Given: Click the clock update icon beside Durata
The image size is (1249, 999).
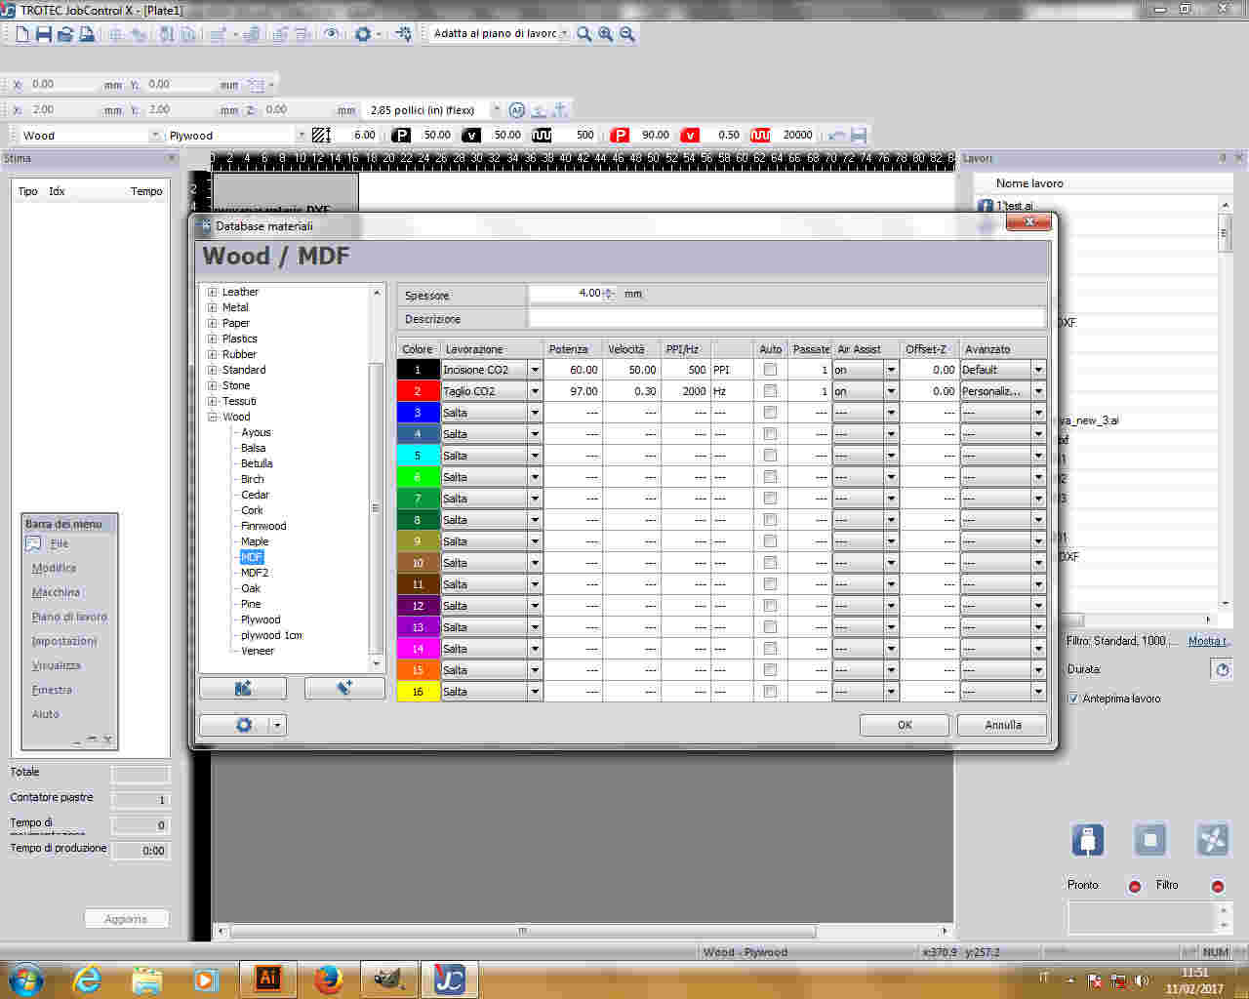Looking at the screenshot, I should 1222,670.
